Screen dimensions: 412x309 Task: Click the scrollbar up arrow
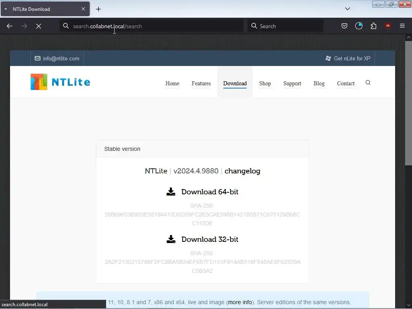(408, 37)
